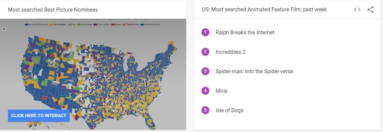The height and width of the screenshot is (132, 383).
Task: Click the purple number 5 badge
Action: coord(205,110)
